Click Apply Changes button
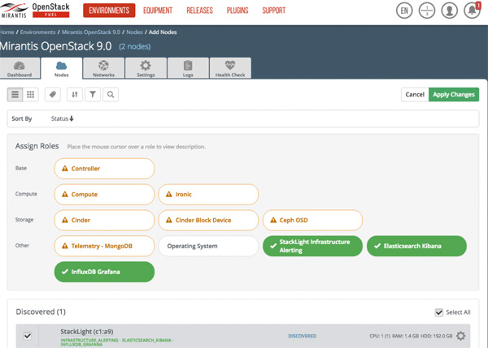Image resolution: width=488 pixels, height=348 pixels. [x=454, y=94]
